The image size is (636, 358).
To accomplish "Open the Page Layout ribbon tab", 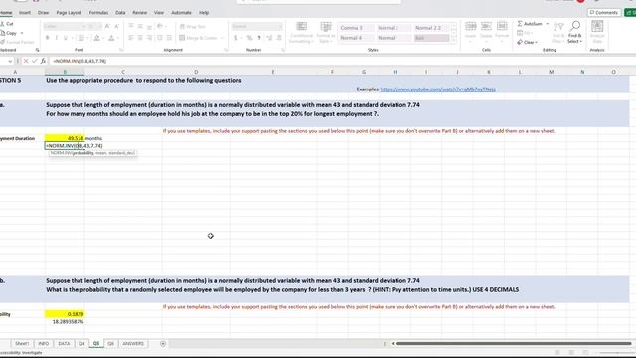I will pos(69,13).
